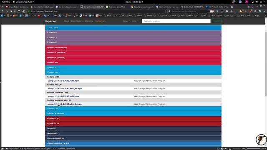Click the Gmail bookmark icon in bookmarks bar

click(x=14, y=15)
